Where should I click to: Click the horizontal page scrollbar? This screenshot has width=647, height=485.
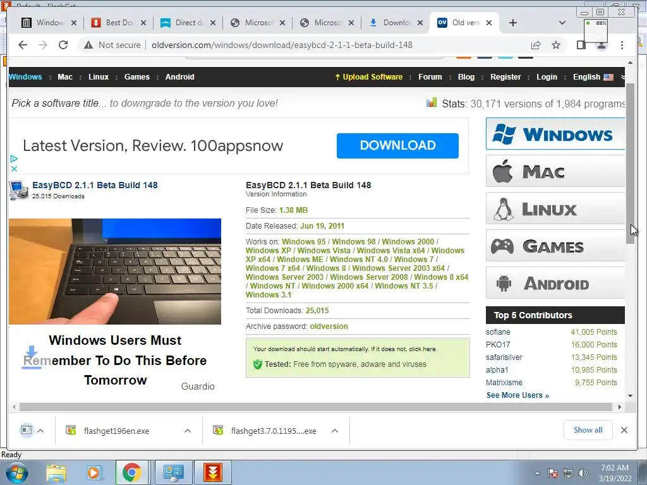pyautogui.click(x=316, y=407)
